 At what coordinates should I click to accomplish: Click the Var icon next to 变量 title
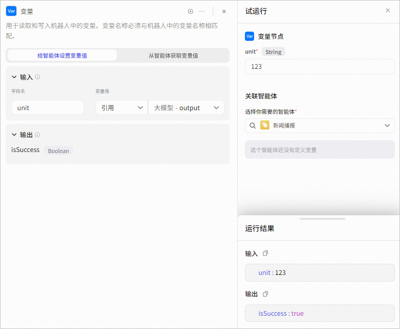(x=11, y=11)
